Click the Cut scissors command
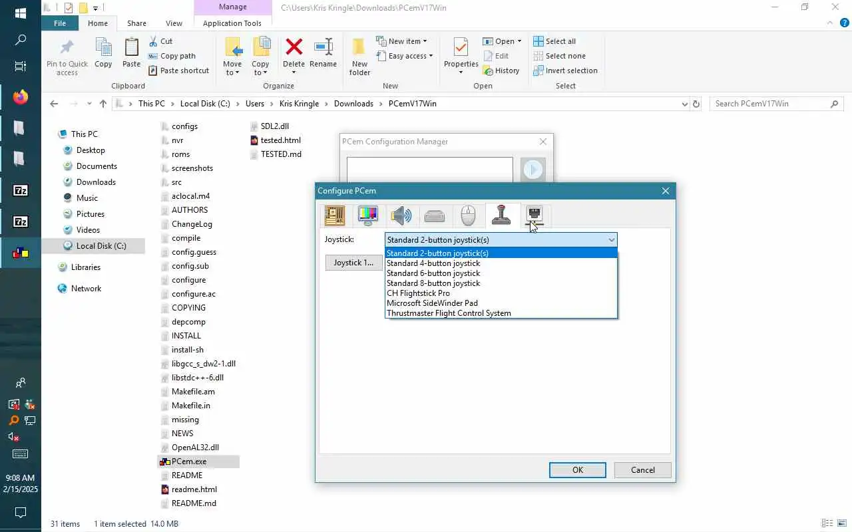The image size is (852, 532). (x=160, y=41)
